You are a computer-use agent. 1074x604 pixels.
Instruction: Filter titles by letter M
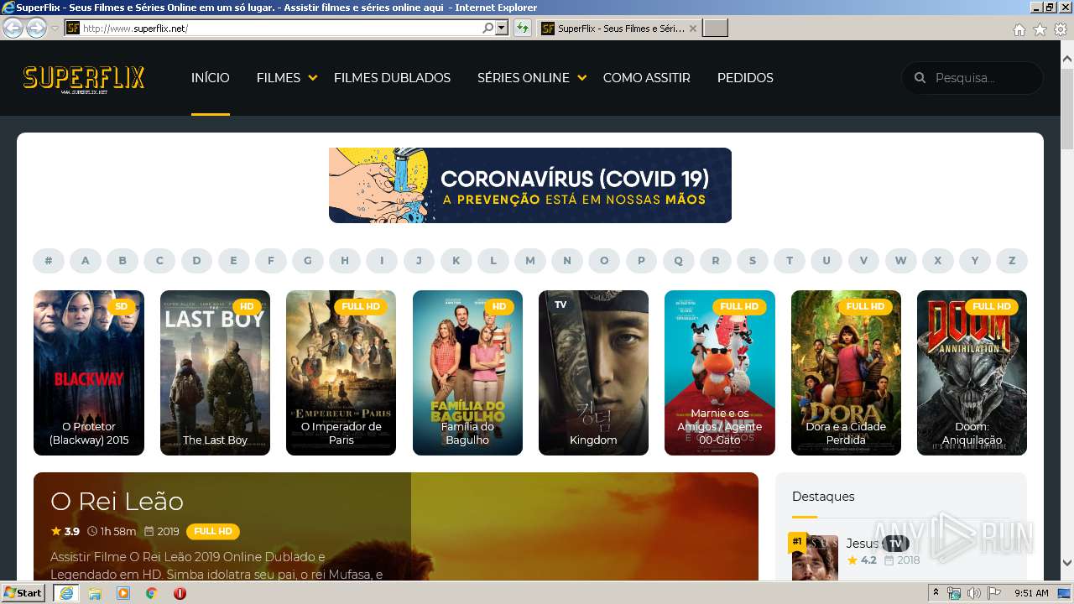(x=530, y=261)
